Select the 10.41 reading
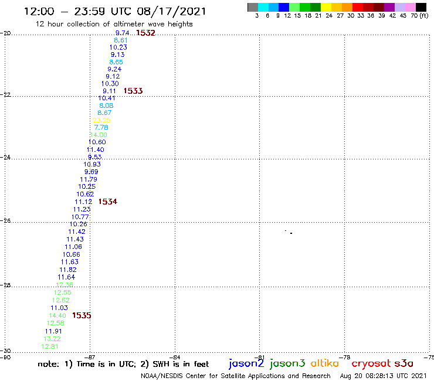Screen dimensions: 434x381 point(107,98)
